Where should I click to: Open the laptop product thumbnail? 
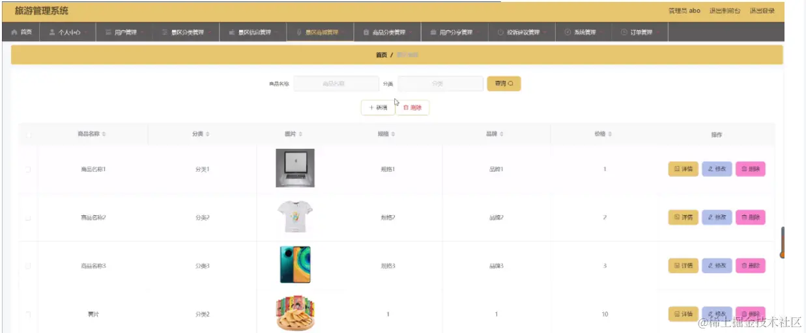click(295, 168)
